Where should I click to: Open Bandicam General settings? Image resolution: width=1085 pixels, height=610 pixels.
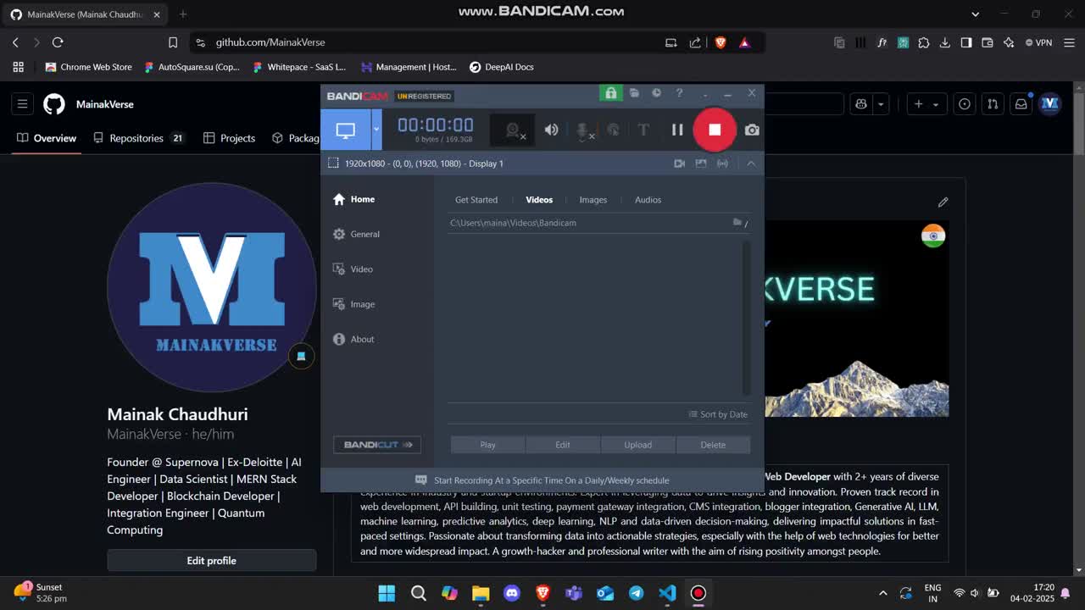point(356,234)
